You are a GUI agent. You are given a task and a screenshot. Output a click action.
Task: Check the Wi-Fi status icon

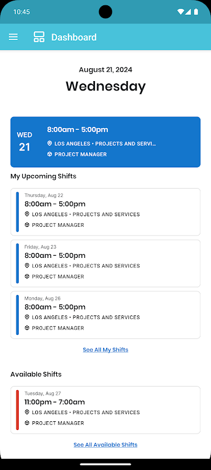[x=180, y=12]
